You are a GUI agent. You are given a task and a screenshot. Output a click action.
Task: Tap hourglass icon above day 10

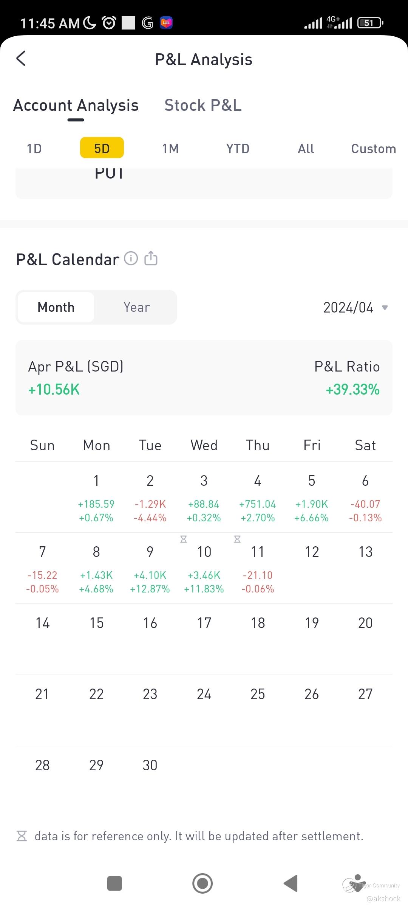(184, 539)
